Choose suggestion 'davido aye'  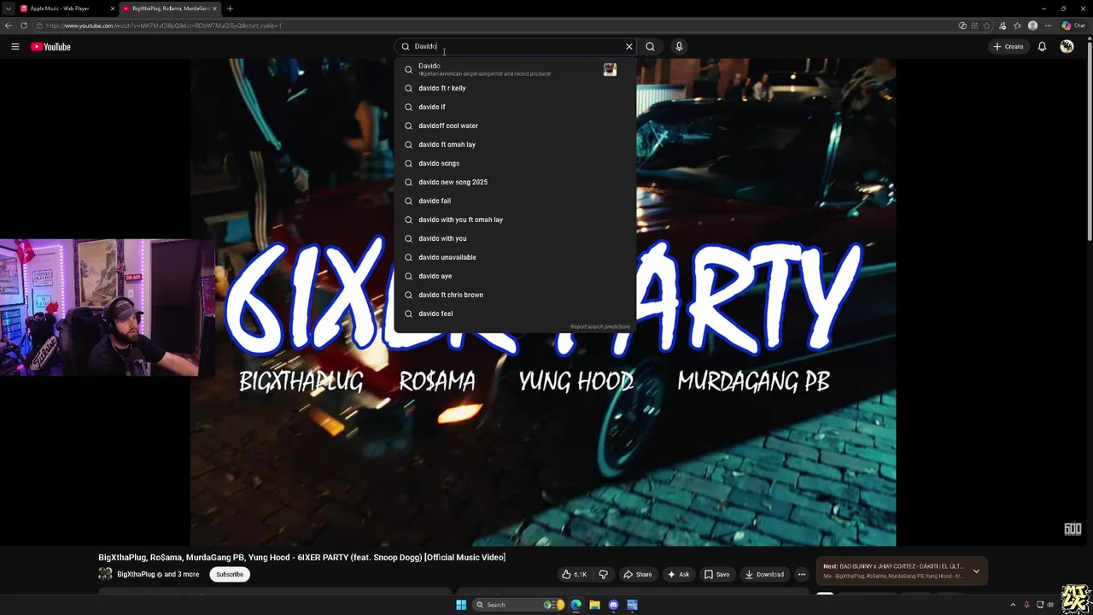pyautogui.click(x=515, y=276)
